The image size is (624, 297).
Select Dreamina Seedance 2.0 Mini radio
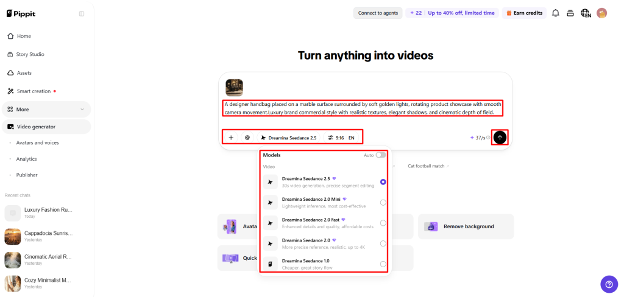coord(383,203)
